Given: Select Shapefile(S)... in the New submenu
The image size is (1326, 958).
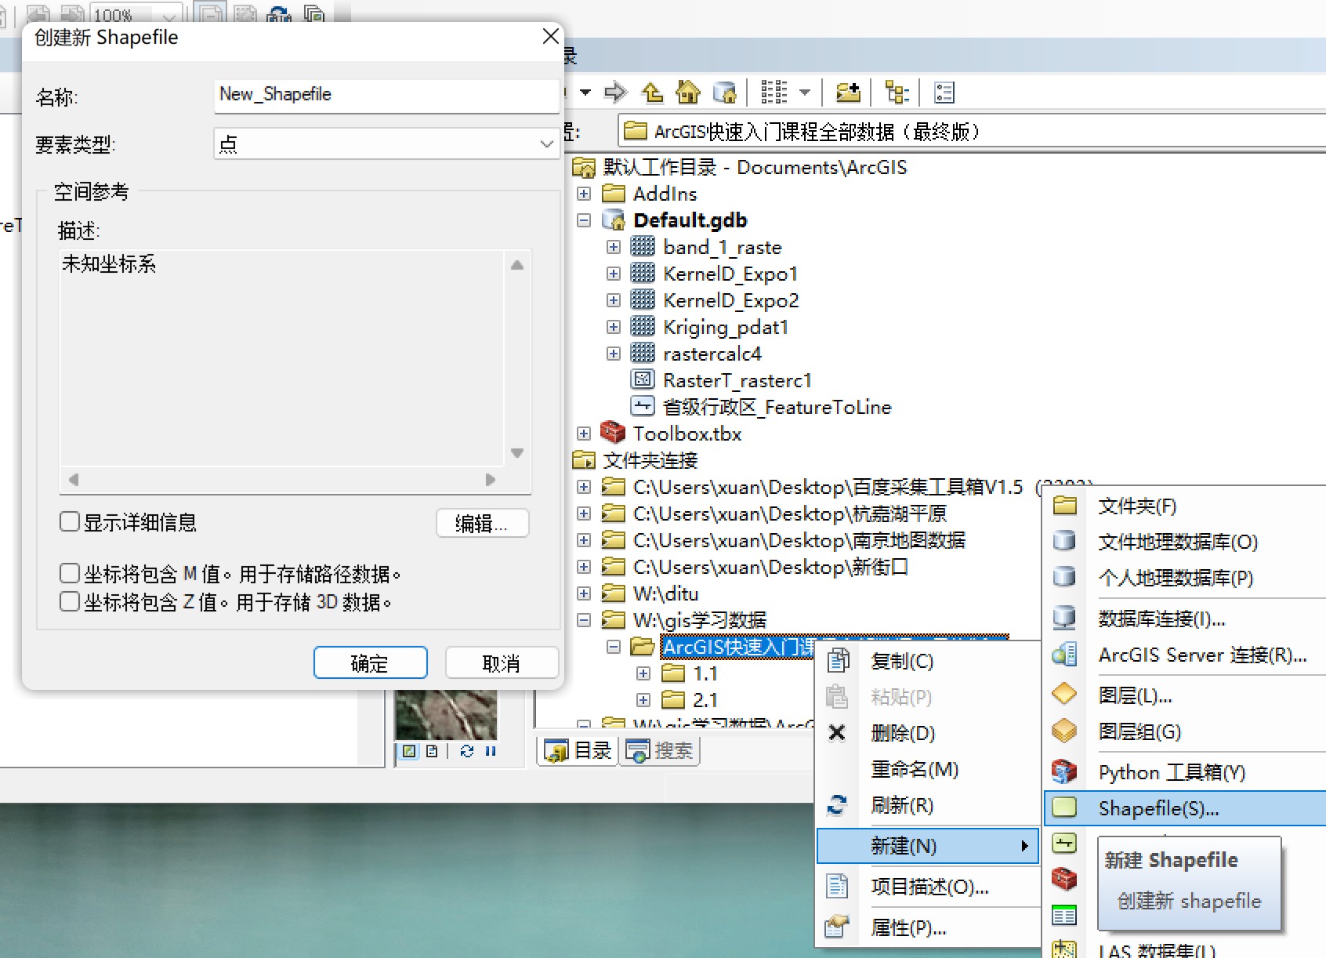Looking at the screenshot, I should click(x=1186, y=808).
